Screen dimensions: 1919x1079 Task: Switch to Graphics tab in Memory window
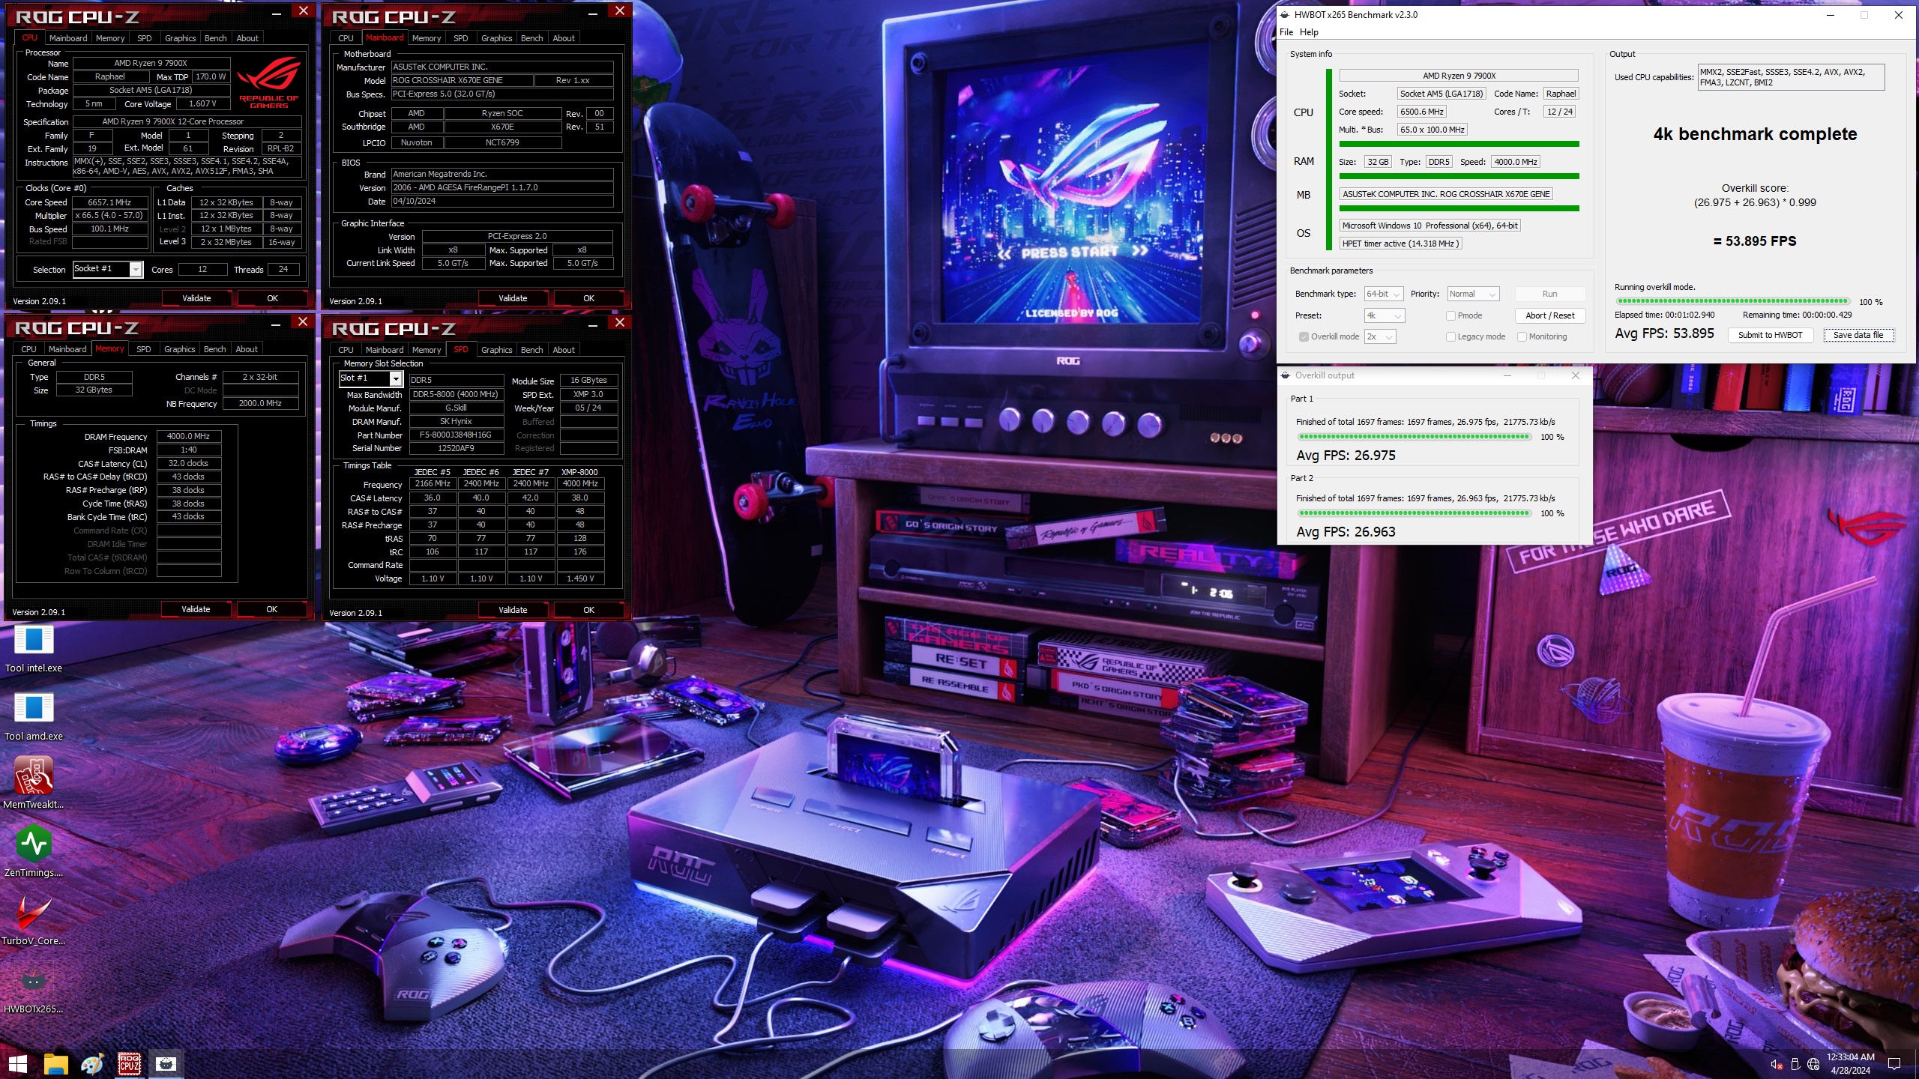(179, 349)
